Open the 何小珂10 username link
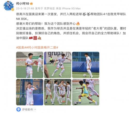 pos(22,4)
